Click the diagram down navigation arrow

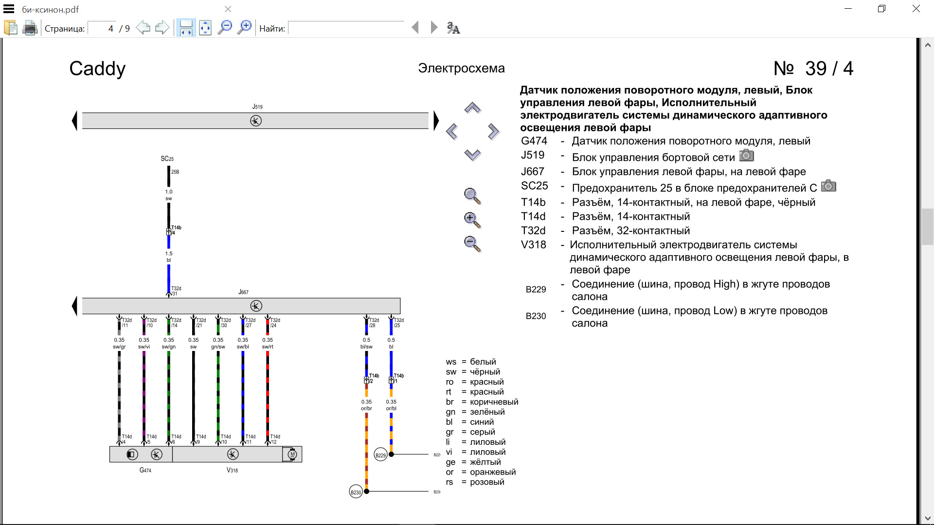pos(472,155)
